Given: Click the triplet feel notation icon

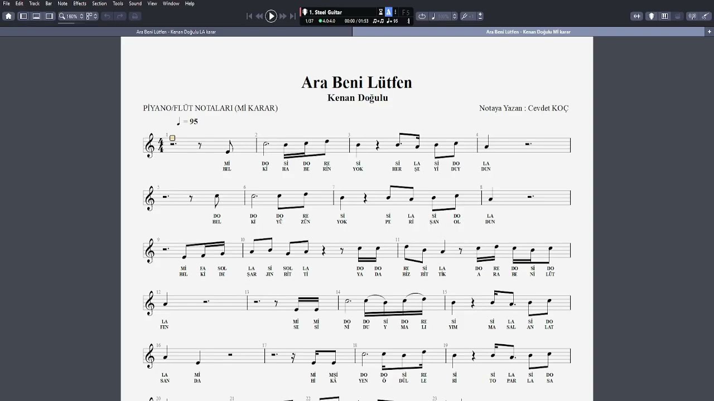Looking at the screenshot, I should tap(378, 21).
